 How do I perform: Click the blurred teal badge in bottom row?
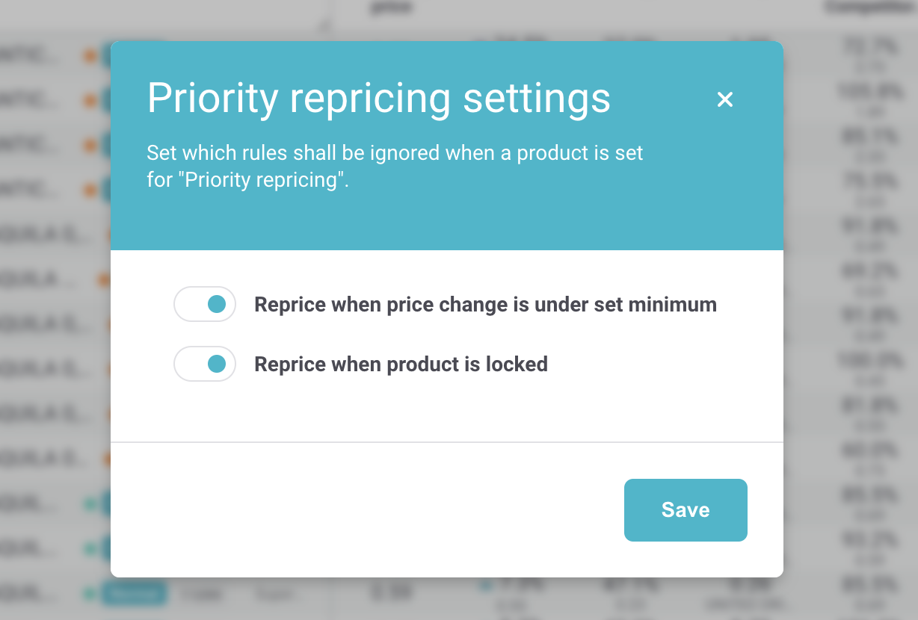pos(135,595)
